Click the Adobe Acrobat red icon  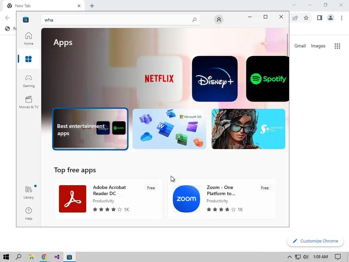[73, 199]
